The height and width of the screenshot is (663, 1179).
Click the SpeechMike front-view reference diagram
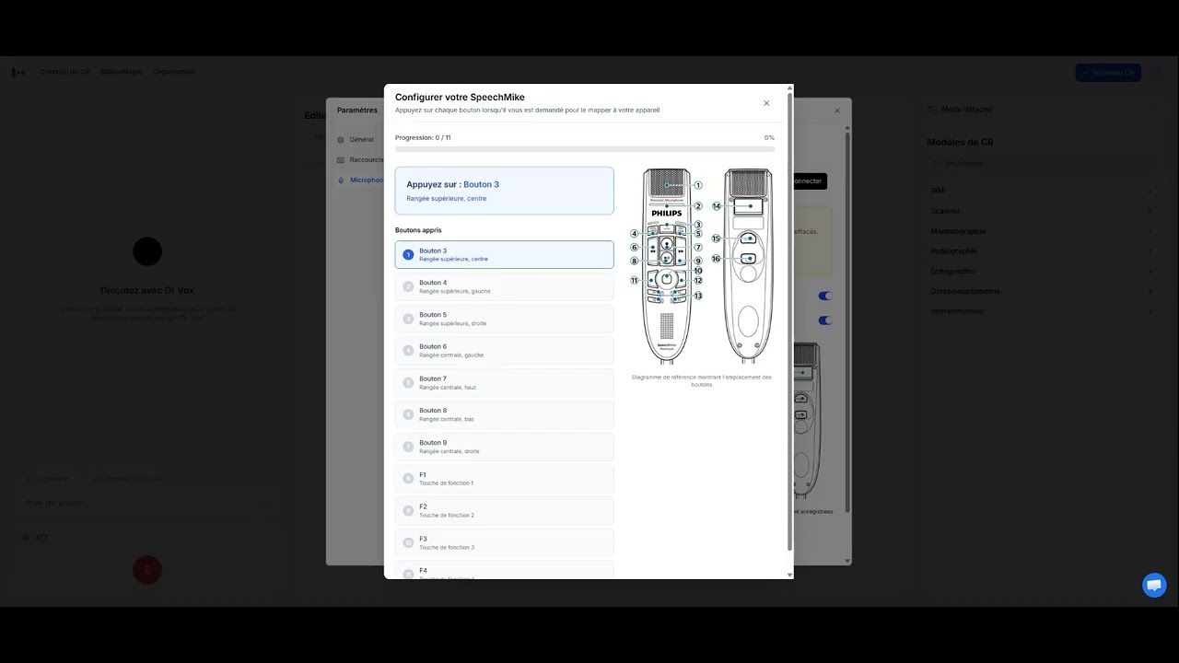[x=667, y=265]
